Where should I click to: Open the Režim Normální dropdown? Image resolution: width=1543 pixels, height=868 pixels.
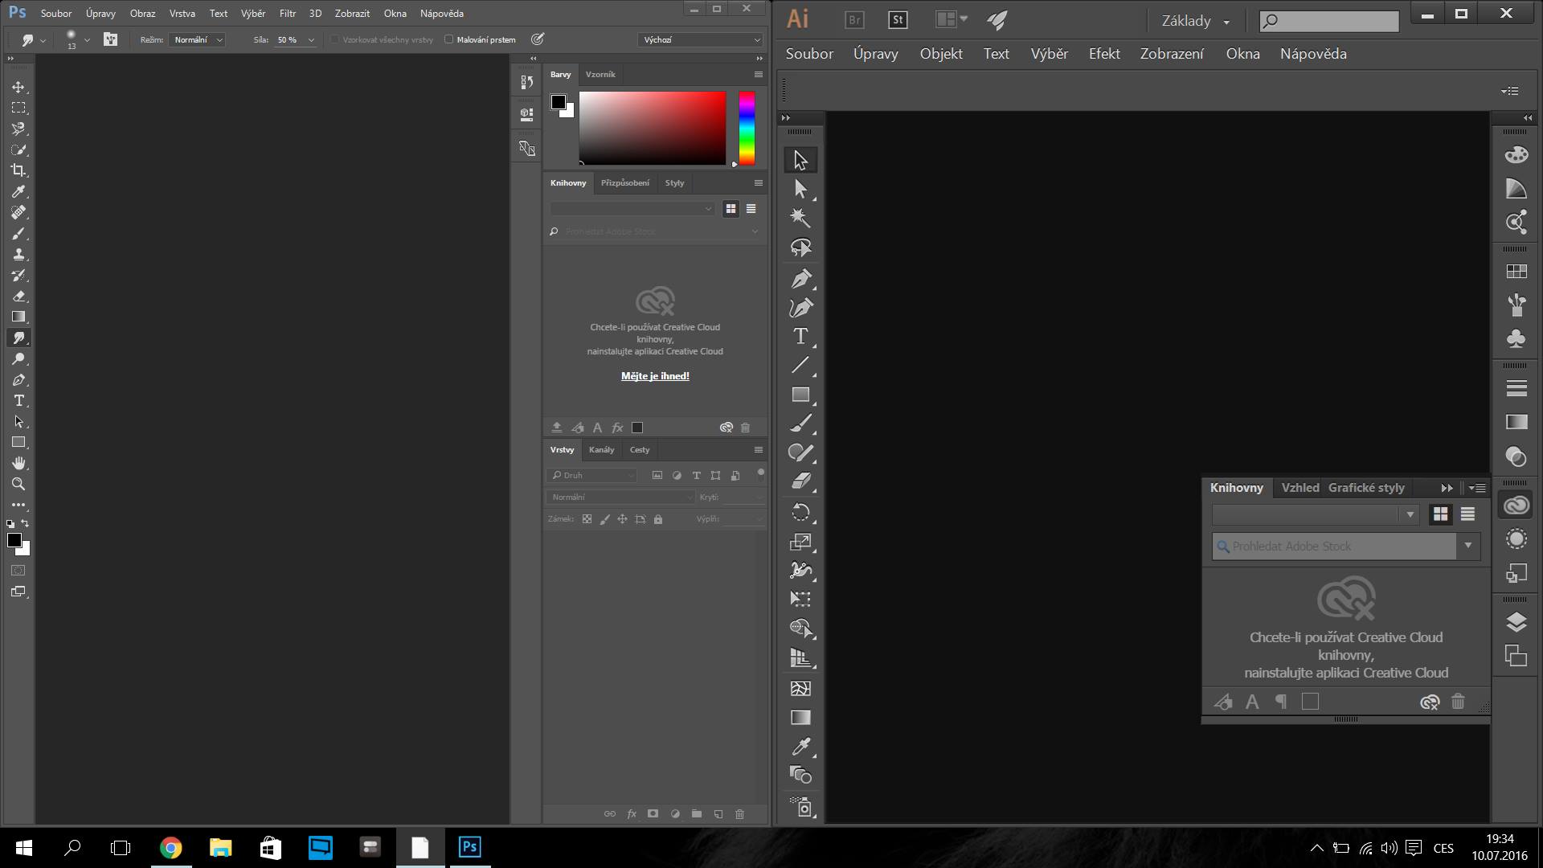[x=198, y=39]
